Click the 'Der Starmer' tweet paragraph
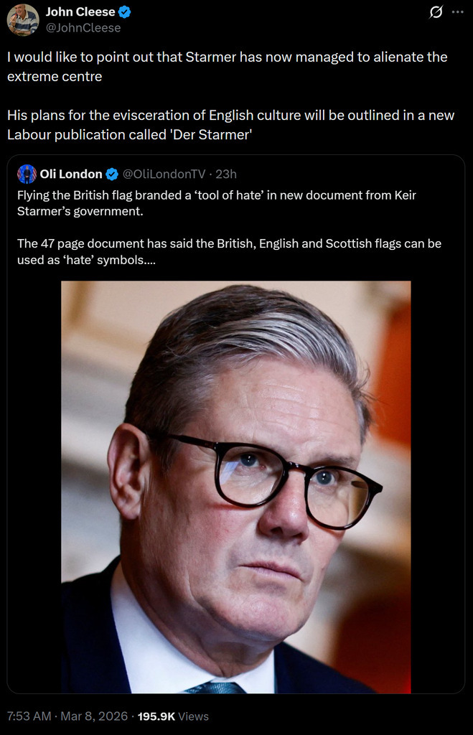 pyautogui.click(x=230, y=124)
